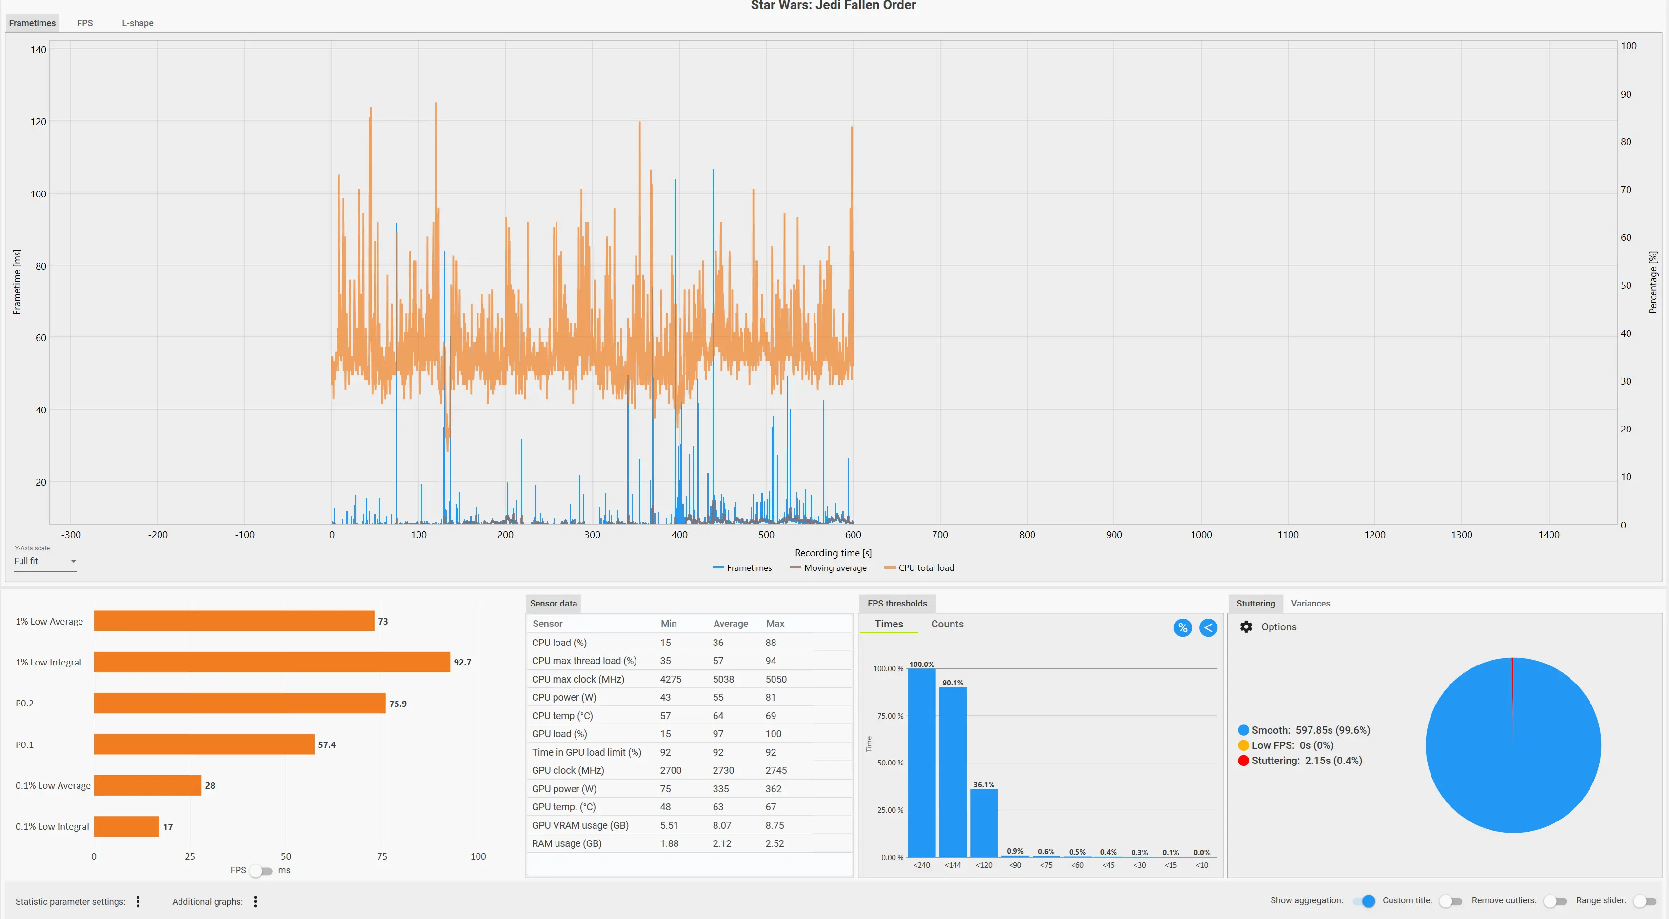Click the 0.1% Low Integral bar
Viewport: 1669px width, 919px height.
(126, 826)
